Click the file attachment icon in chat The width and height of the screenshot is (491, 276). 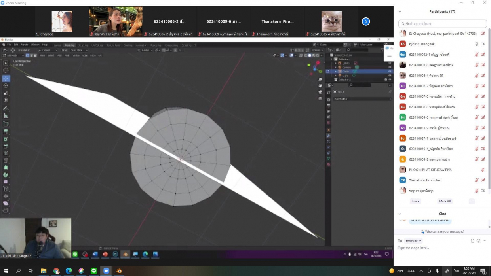[472, 241]
